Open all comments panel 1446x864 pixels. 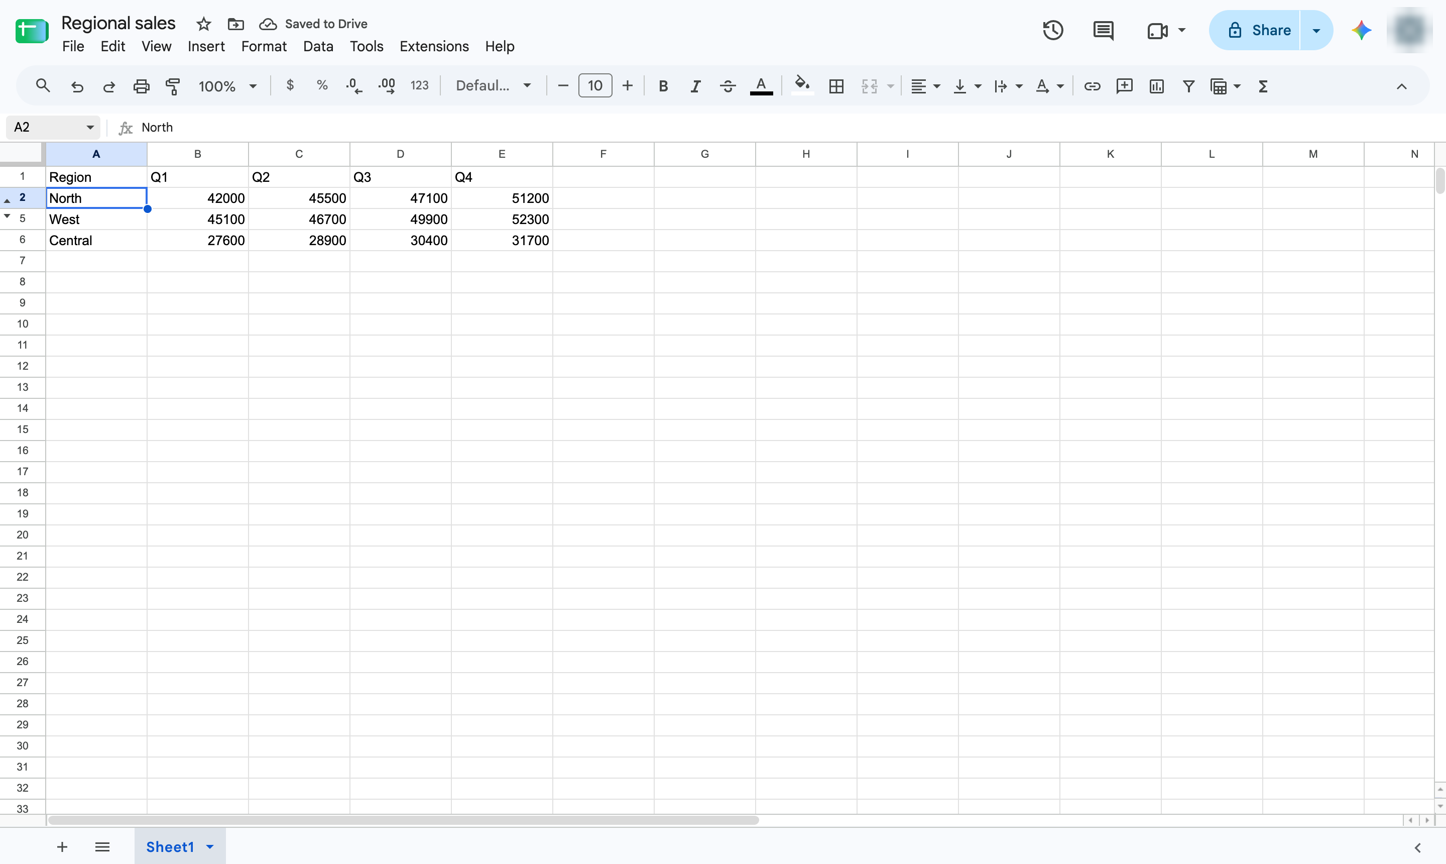click(x=1103, y=30)
